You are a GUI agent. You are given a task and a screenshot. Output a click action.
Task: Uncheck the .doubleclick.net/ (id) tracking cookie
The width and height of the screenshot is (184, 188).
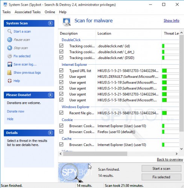[61, 46]
